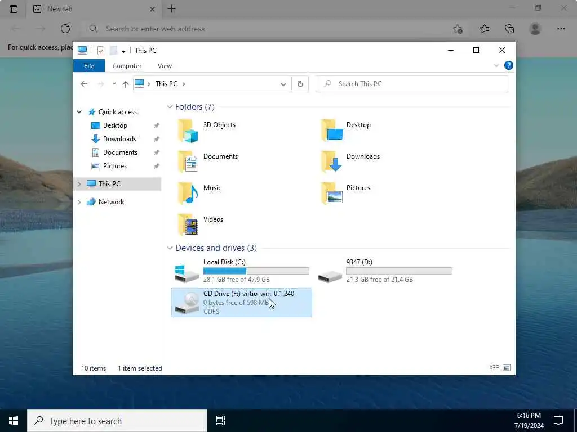Click New folder icon in quick access toolbar
The image size is (577, 432).
tap(113, 51)
